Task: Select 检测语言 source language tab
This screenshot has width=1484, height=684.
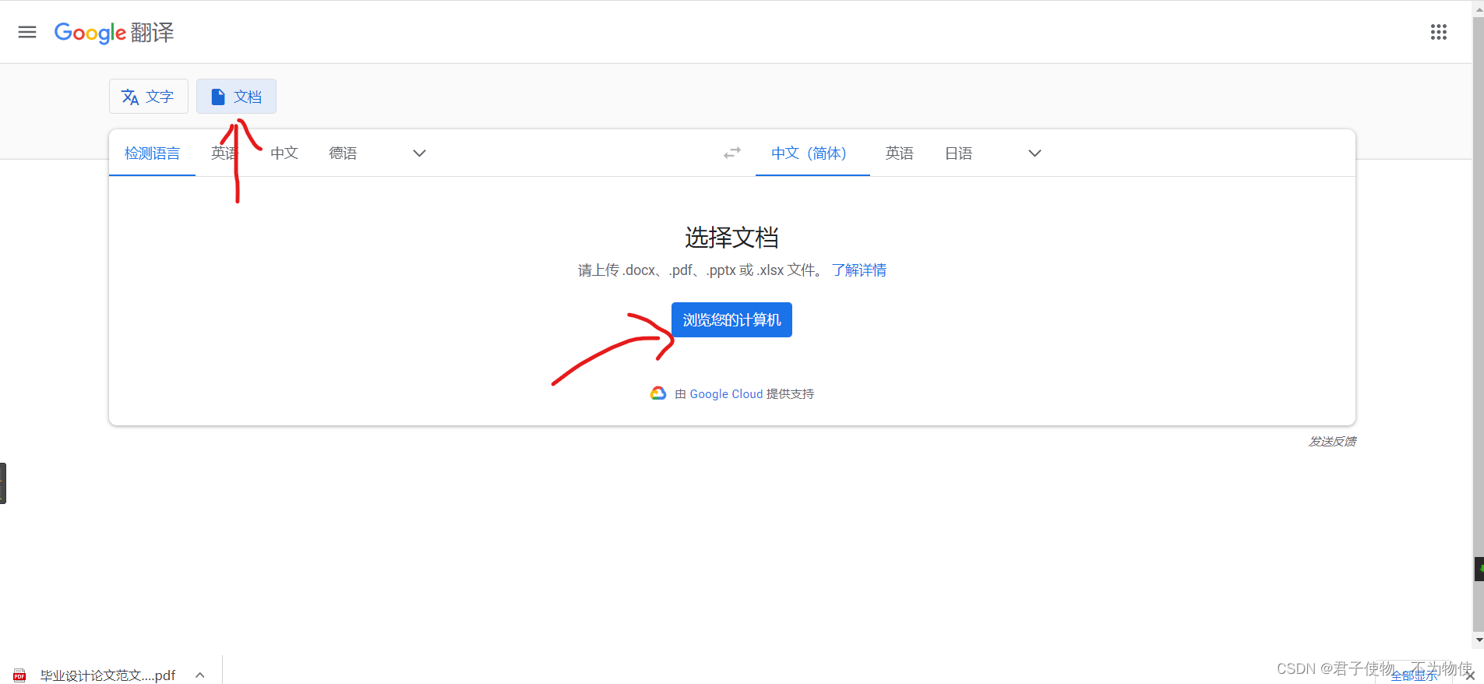Action: coord(152,153)
